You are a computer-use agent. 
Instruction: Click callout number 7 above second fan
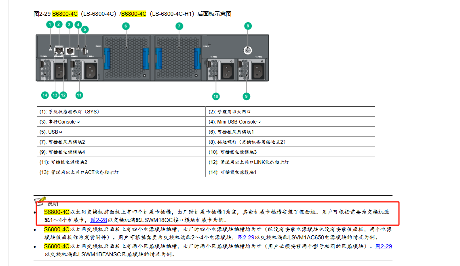(179, 26)
